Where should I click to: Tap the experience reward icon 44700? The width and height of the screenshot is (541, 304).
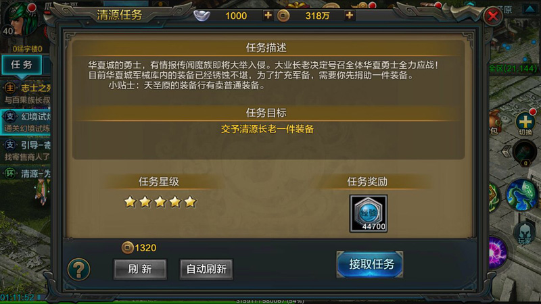pyautogui.click(x=368, y=213)
